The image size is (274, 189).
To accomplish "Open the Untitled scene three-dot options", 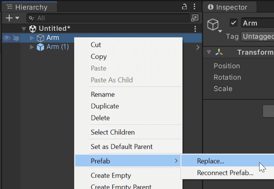I will (x=195, y=29).
